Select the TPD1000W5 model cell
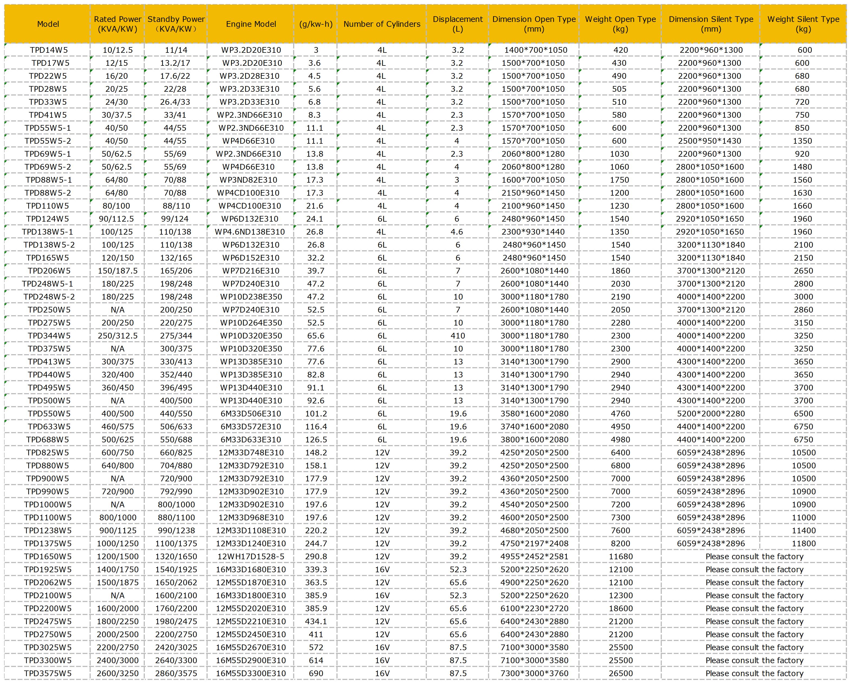 tap(48, 505)
